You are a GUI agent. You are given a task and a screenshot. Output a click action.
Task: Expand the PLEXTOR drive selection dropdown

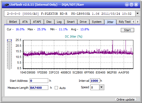coord(138,14)
